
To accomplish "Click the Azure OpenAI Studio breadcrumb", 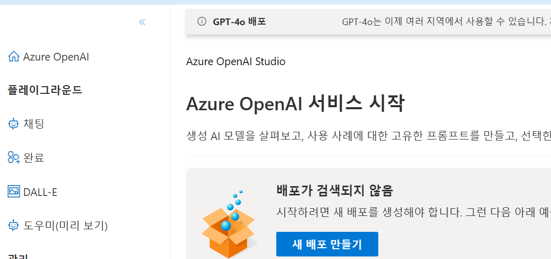I will click(235, 62).
